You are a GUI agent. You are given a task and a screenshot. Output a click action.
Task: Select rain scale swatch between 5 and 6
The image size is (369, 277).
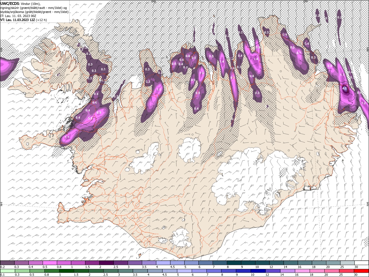coord(184,271)
